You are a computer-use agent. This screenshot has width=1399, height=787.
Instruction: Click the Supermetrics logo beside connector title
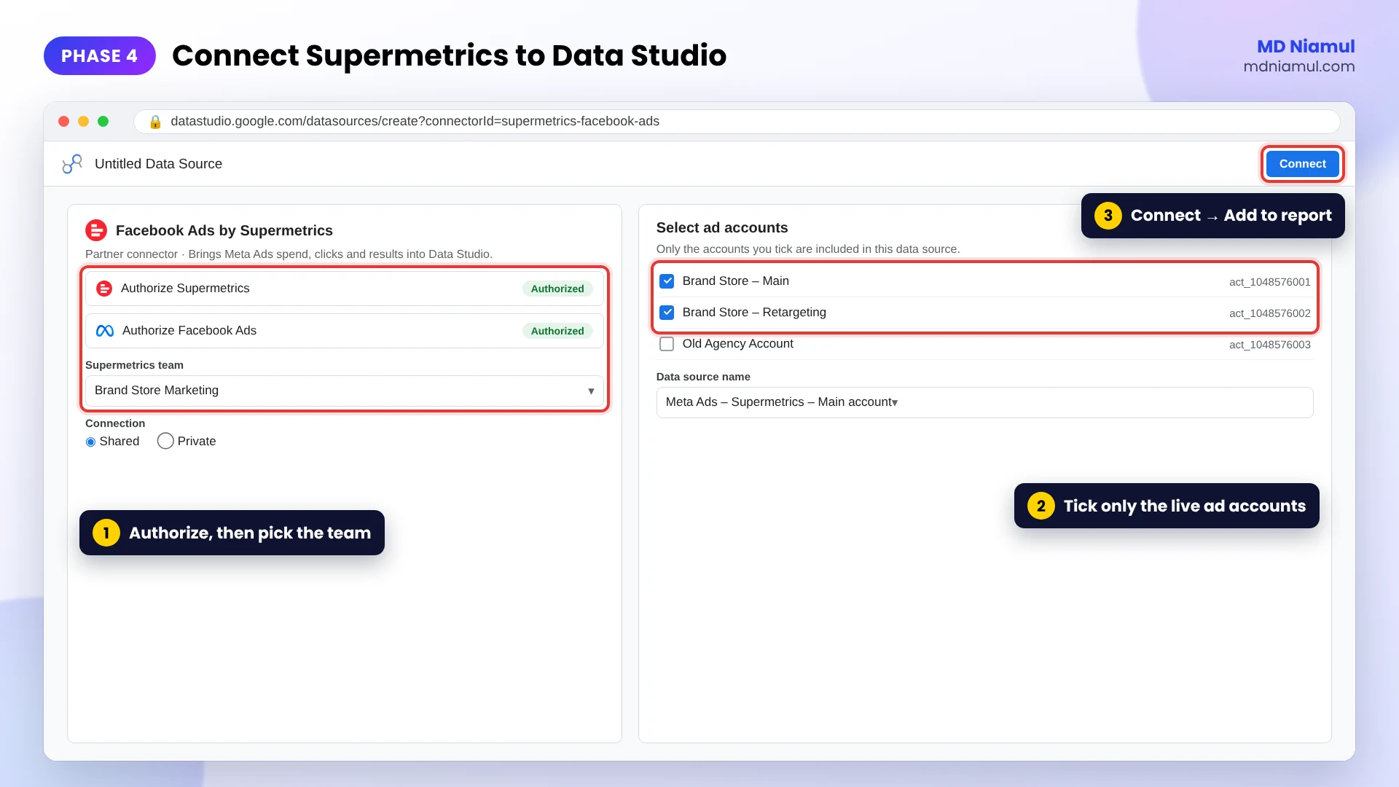pos(96,230)
